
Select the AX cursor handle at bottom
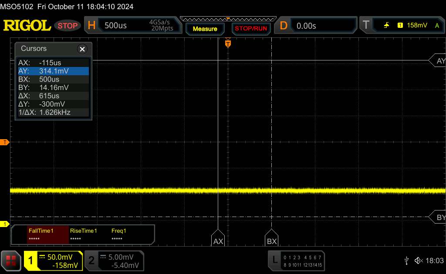[x=218, y=241]
